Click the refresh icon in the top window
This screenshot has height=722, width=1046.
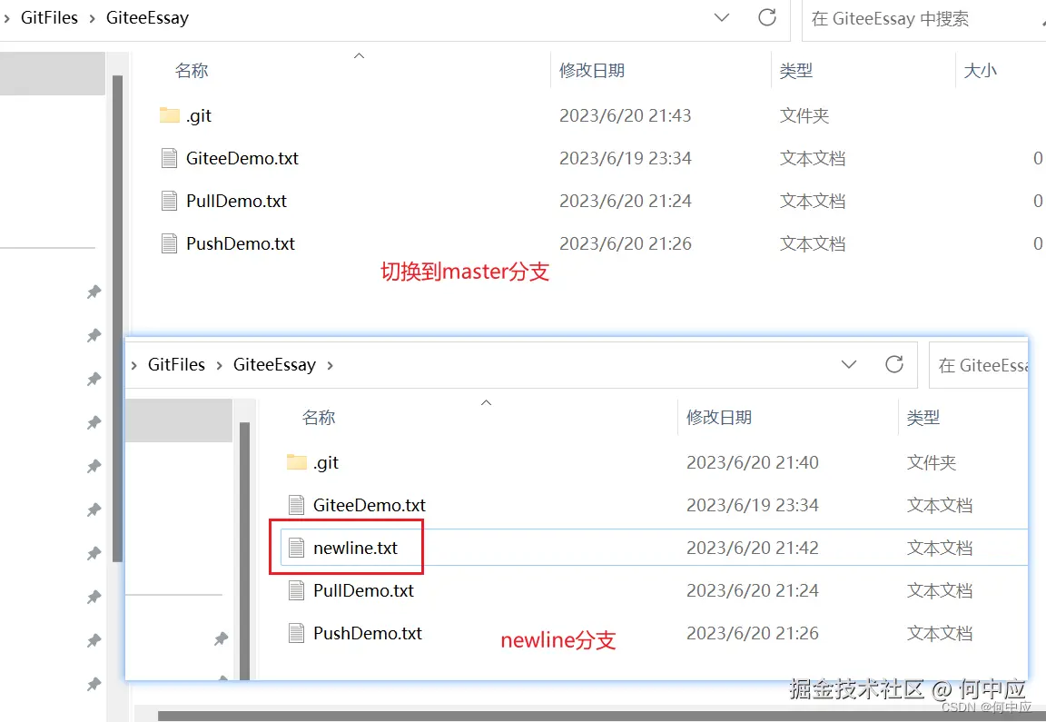click(x=767, y=18)
